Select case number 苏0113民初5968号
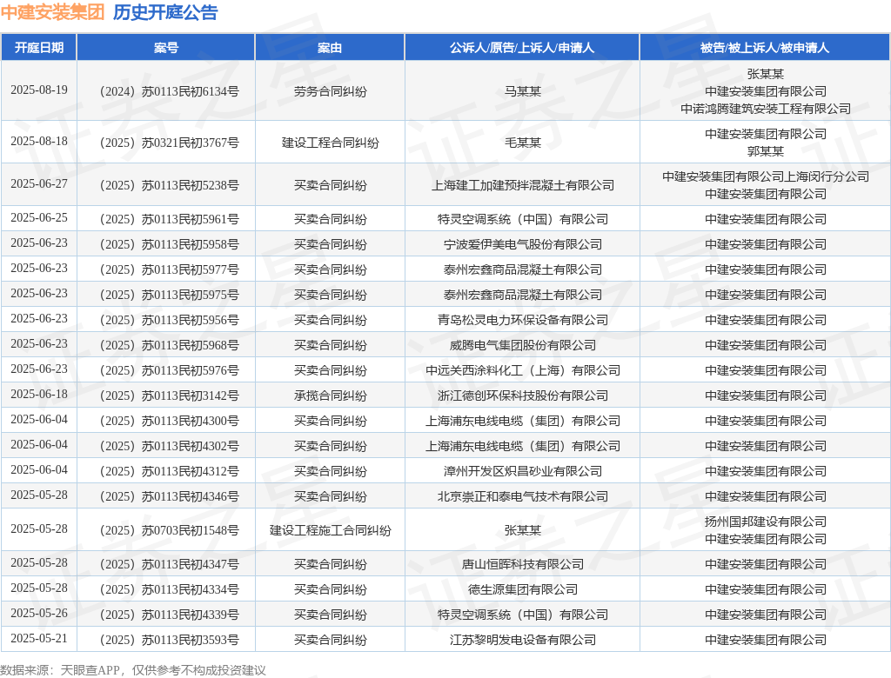This screenshot has height=678, width=891. tap(170, 345)
